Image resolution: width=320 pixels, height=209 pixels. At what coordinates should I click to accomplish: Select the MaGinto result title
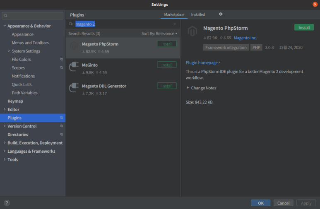[x=90, y=65]
